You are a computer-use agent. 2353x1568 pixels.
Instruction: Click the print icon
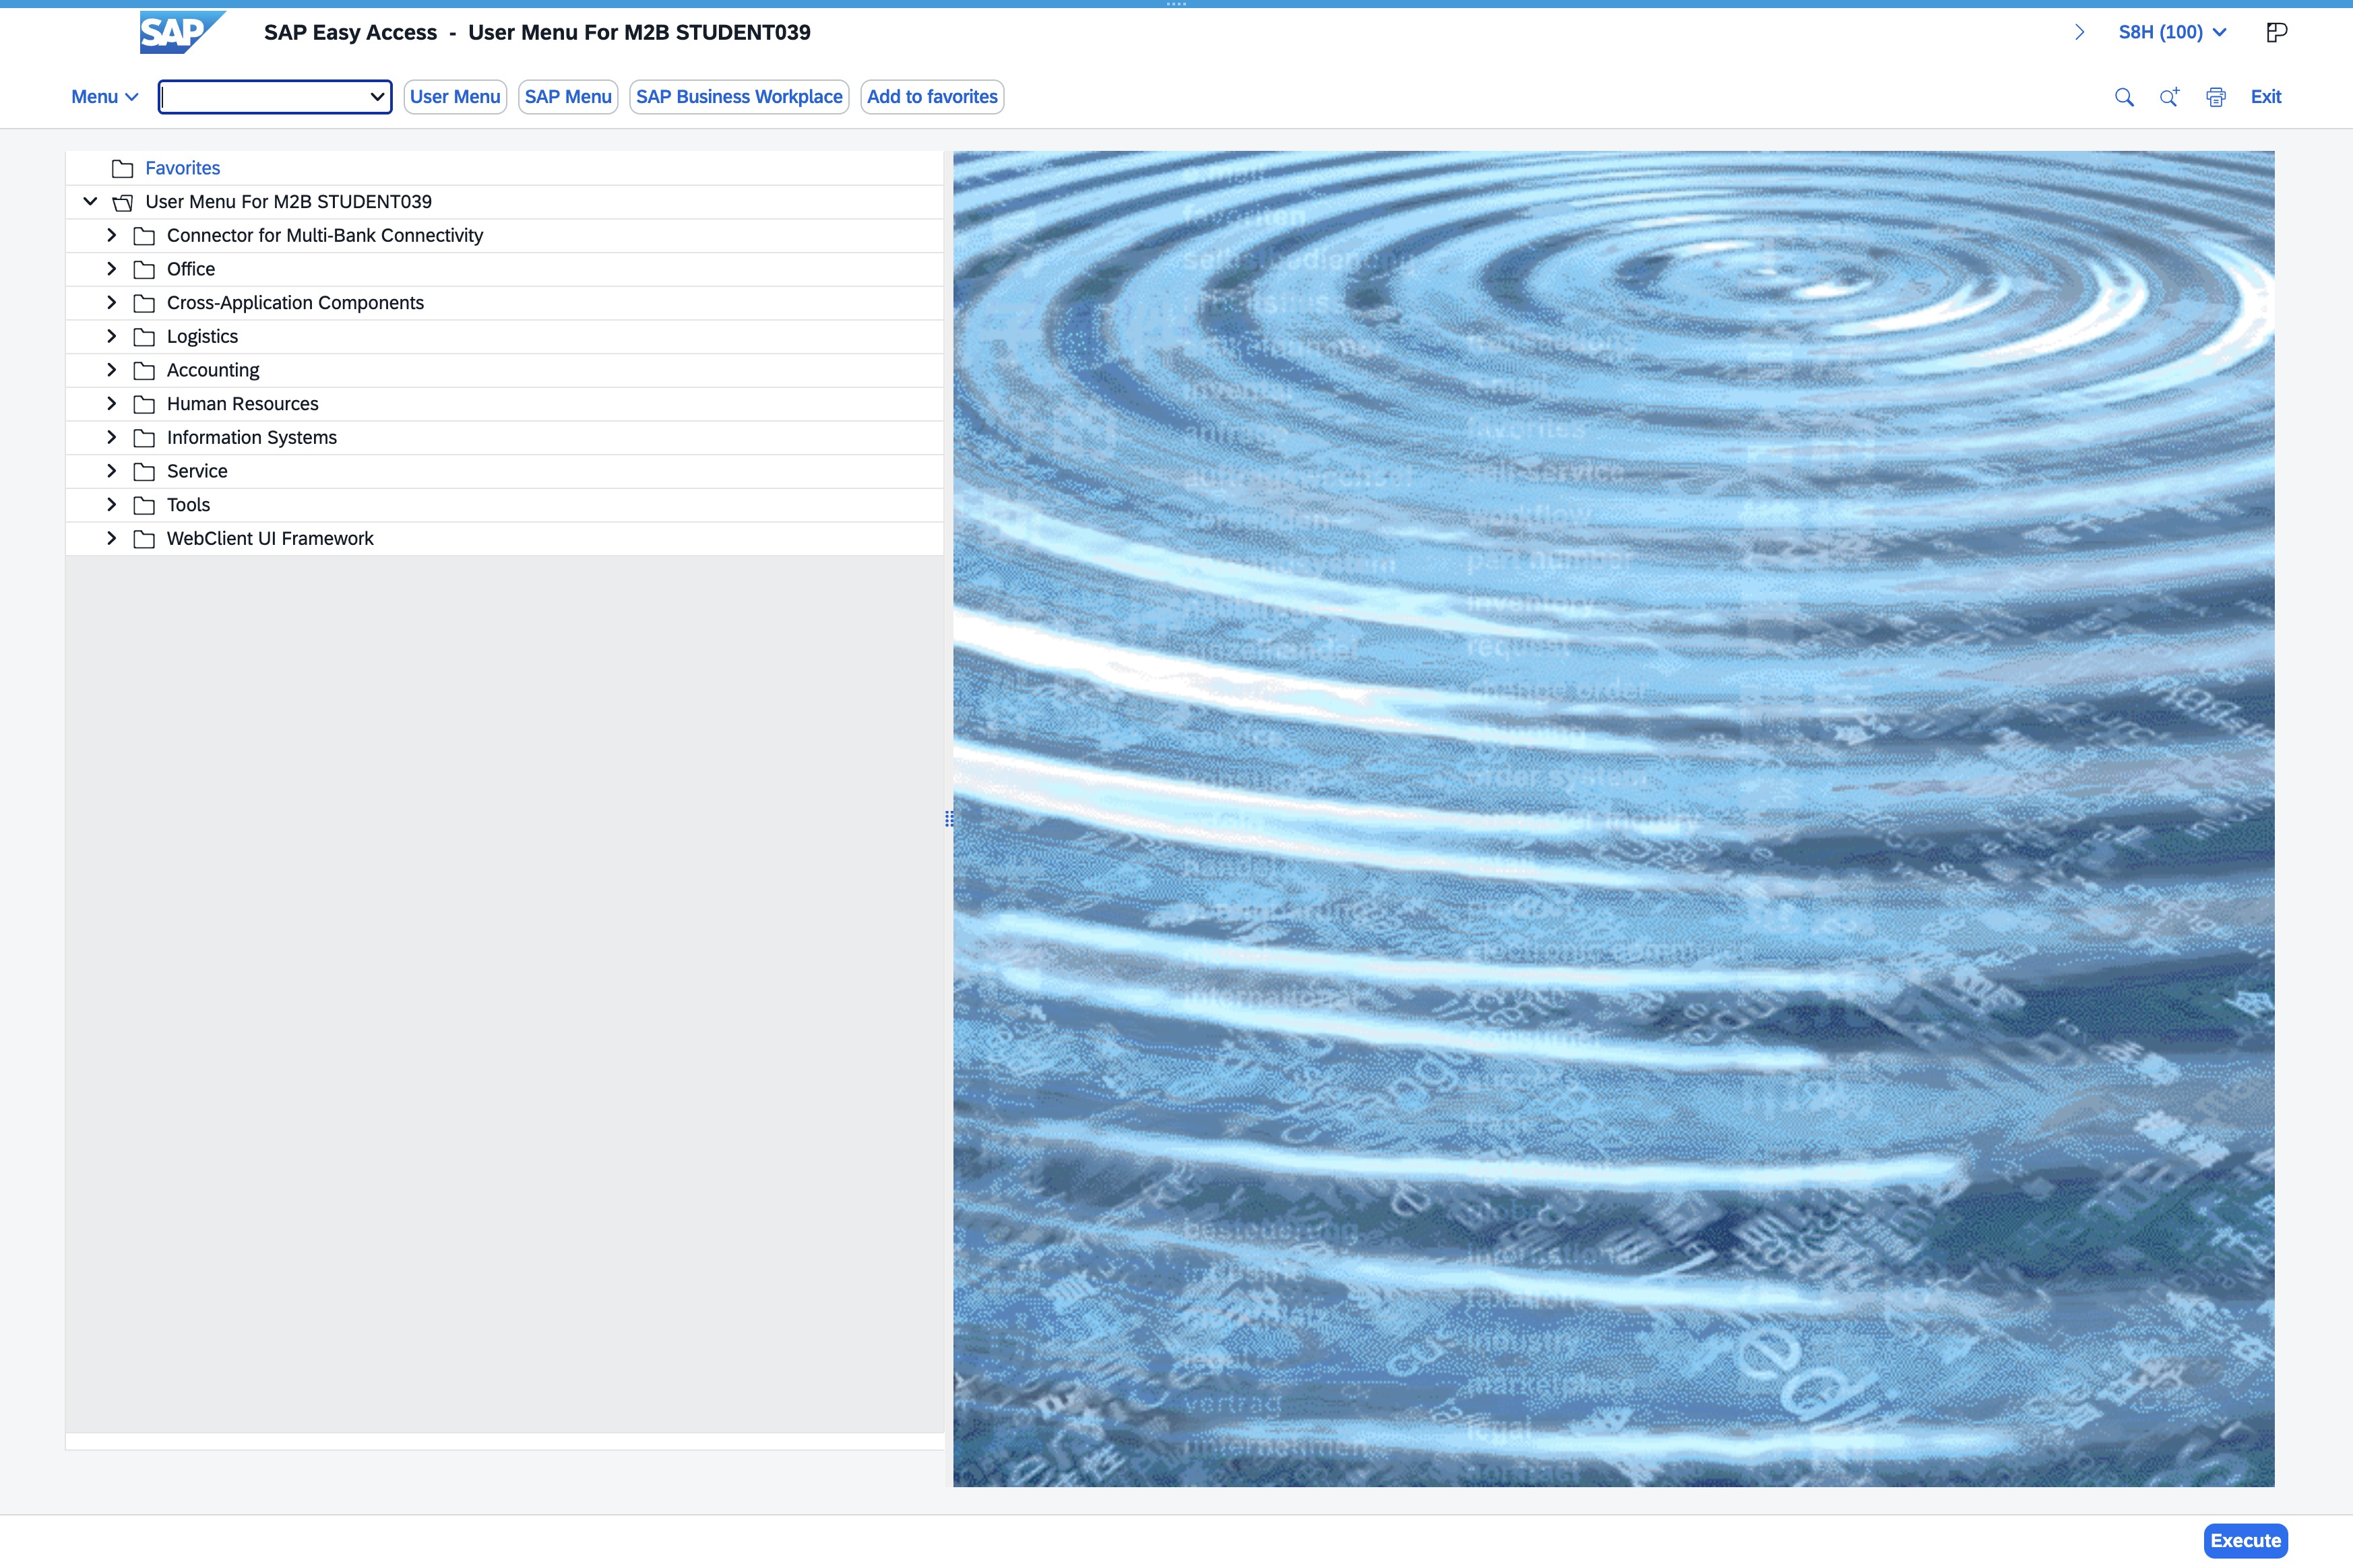click(x=2216, y=97)
